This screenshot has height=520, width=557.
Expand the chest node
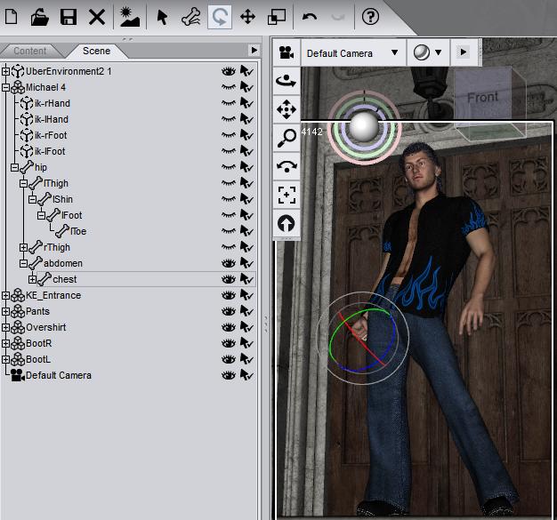tap(32, 279)
